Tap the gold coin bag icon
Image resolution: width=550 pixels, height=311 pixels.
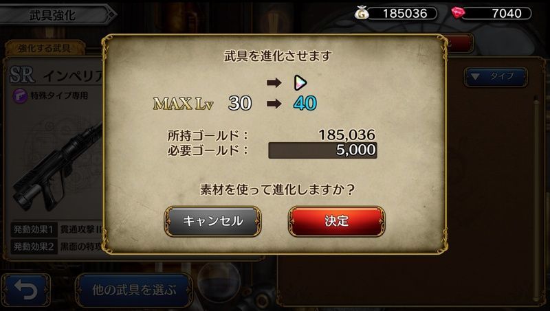[362, 14]
